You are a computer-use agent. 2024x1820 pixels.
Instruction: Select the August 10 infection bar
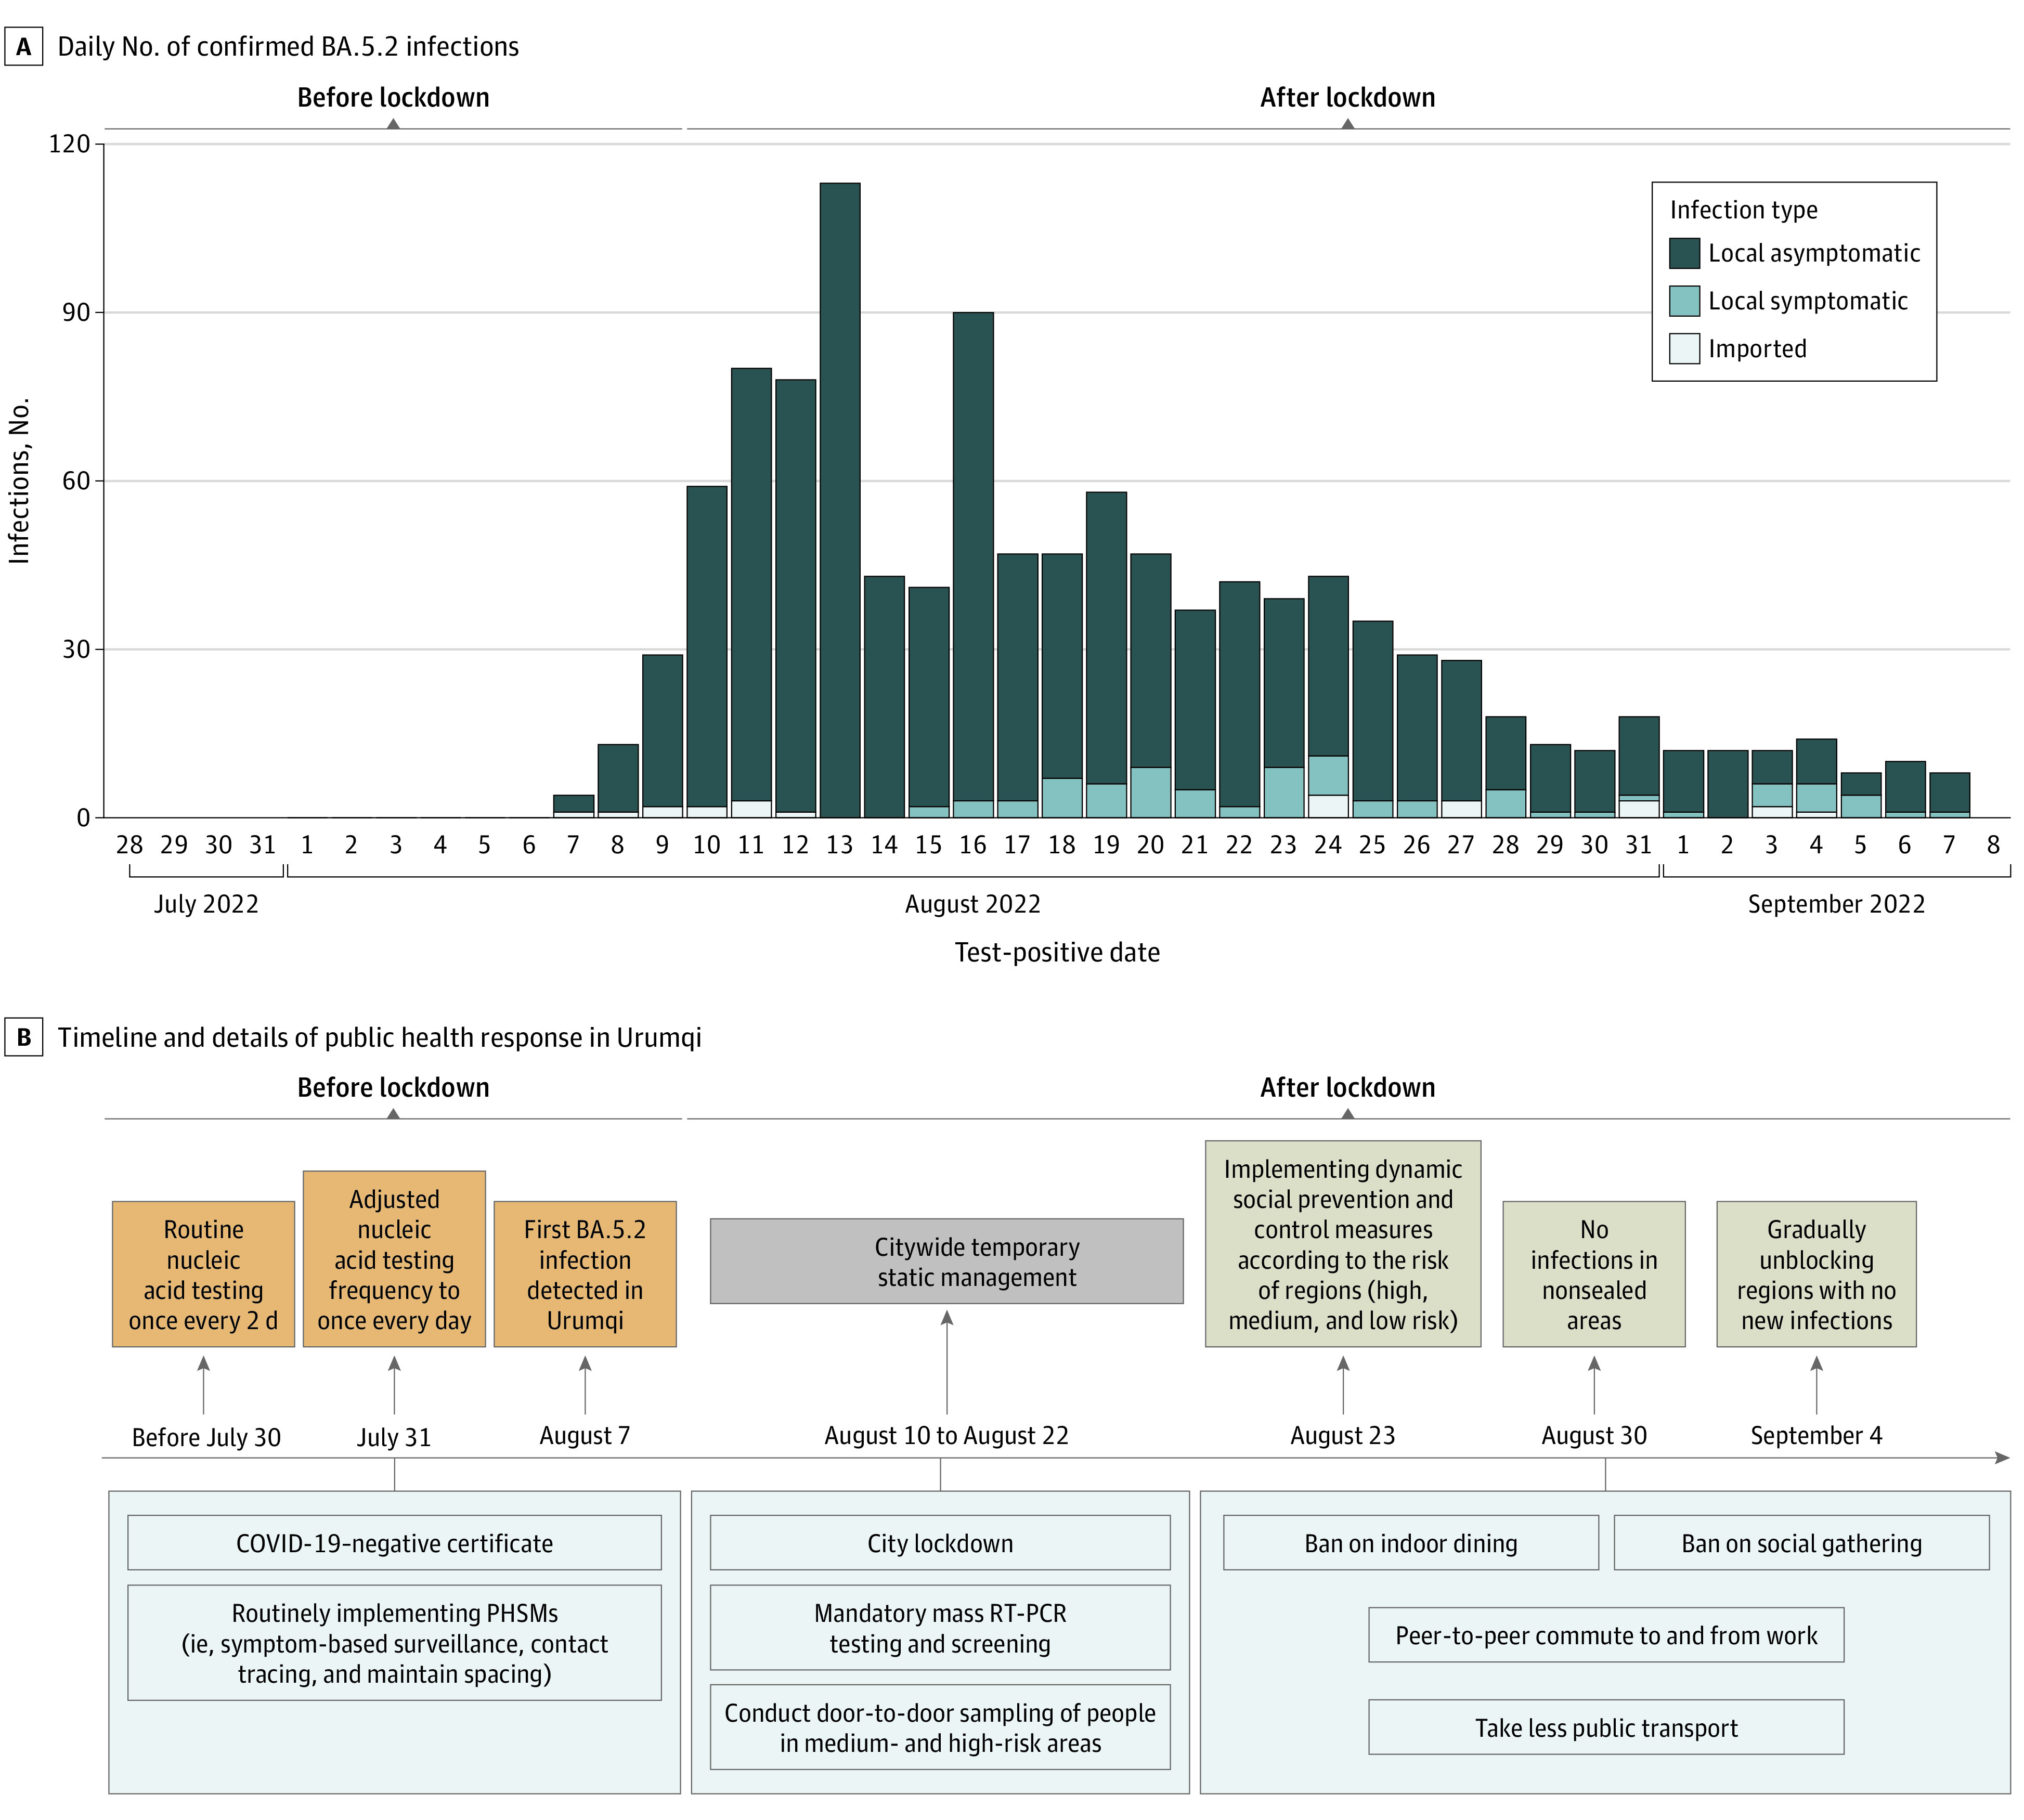click(x=707, y=652)
